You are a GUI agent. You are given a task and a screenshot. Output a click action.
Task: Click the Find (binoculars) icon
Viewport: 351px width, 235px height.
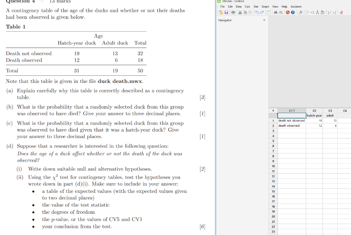275,13
